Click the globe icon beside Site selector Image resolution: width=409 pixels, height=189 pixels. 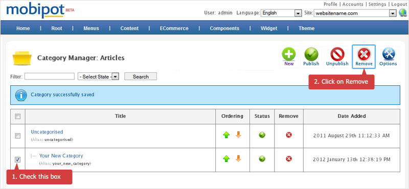click(x=402, y=13)
